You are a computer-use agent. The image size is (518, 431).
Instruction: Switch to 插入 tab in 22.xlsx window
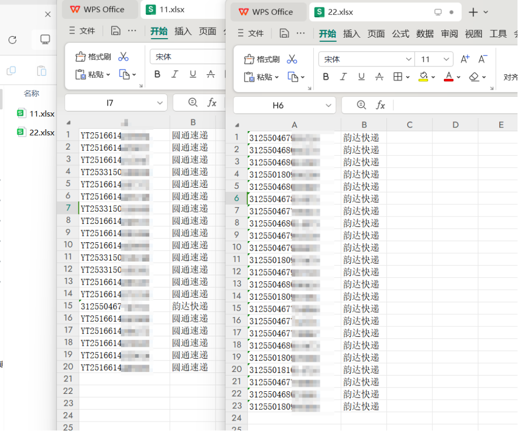351,33
